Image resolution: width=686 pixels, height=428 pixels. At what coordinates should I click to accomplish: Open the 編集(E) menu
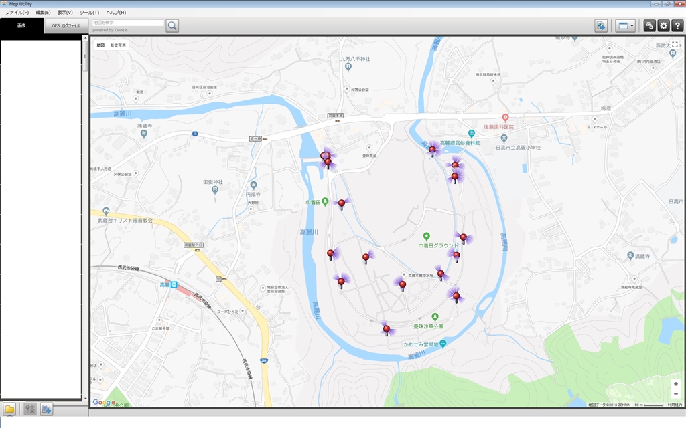pos(43,13)
